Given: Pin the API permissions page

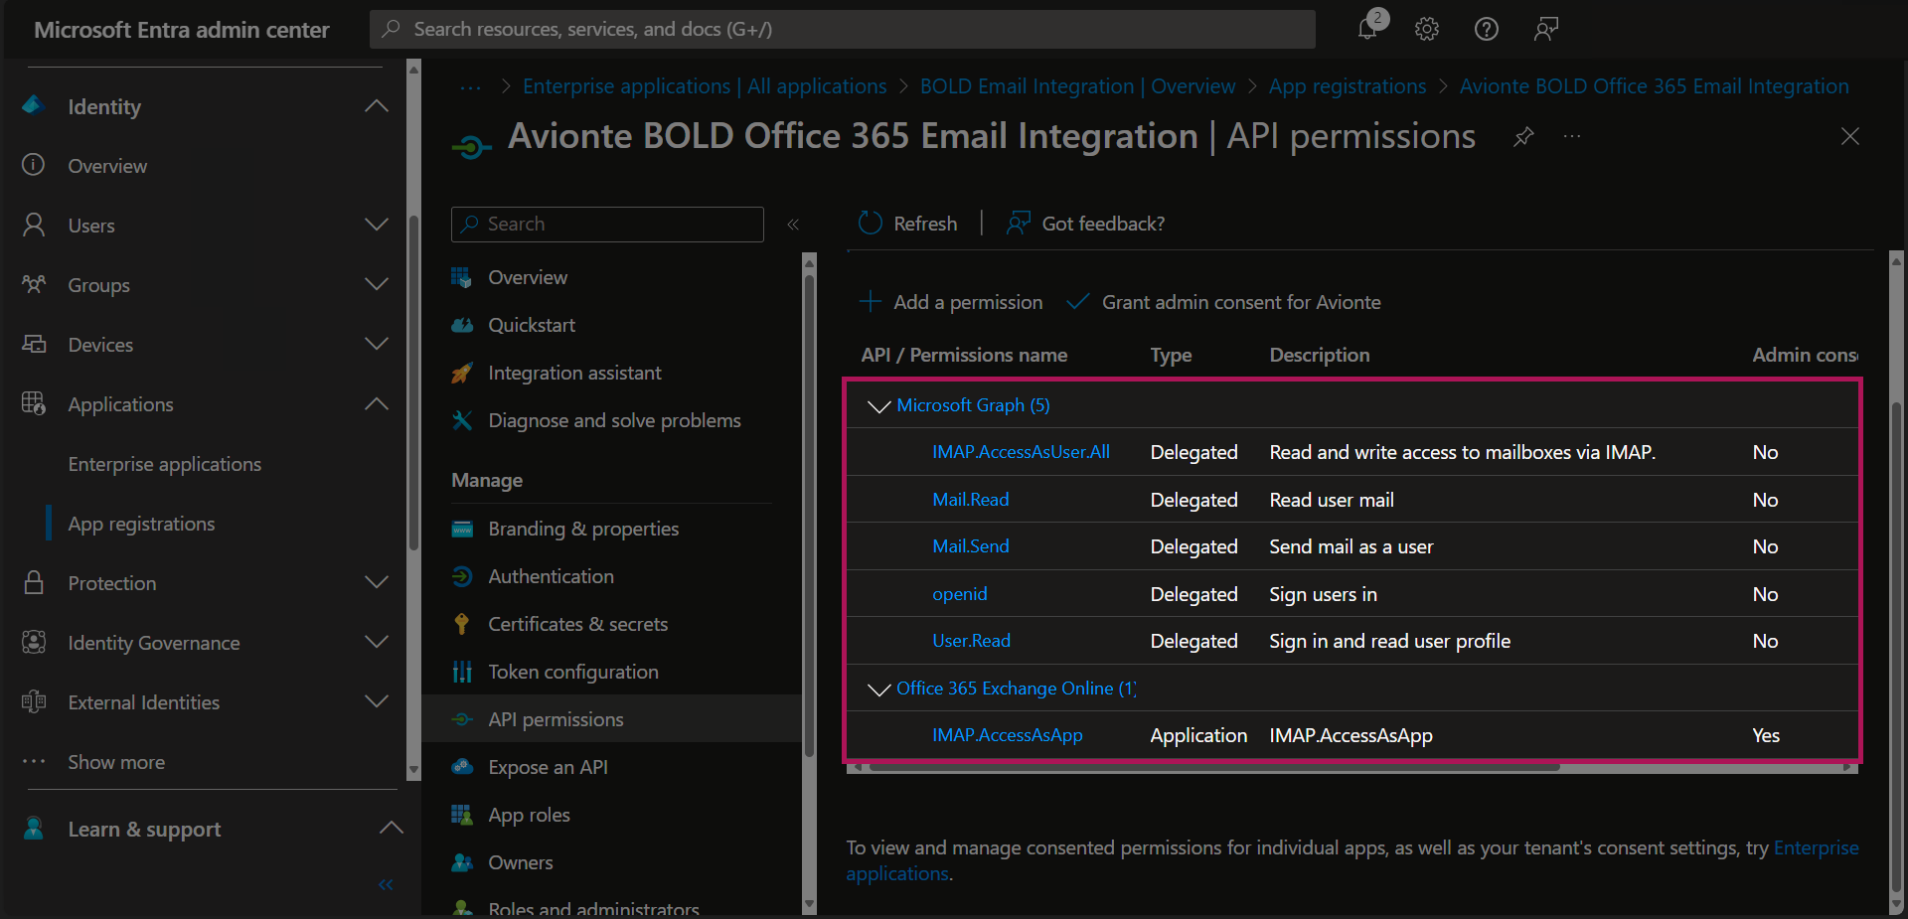Looking at the screenshot, I should click(1522, 137).
